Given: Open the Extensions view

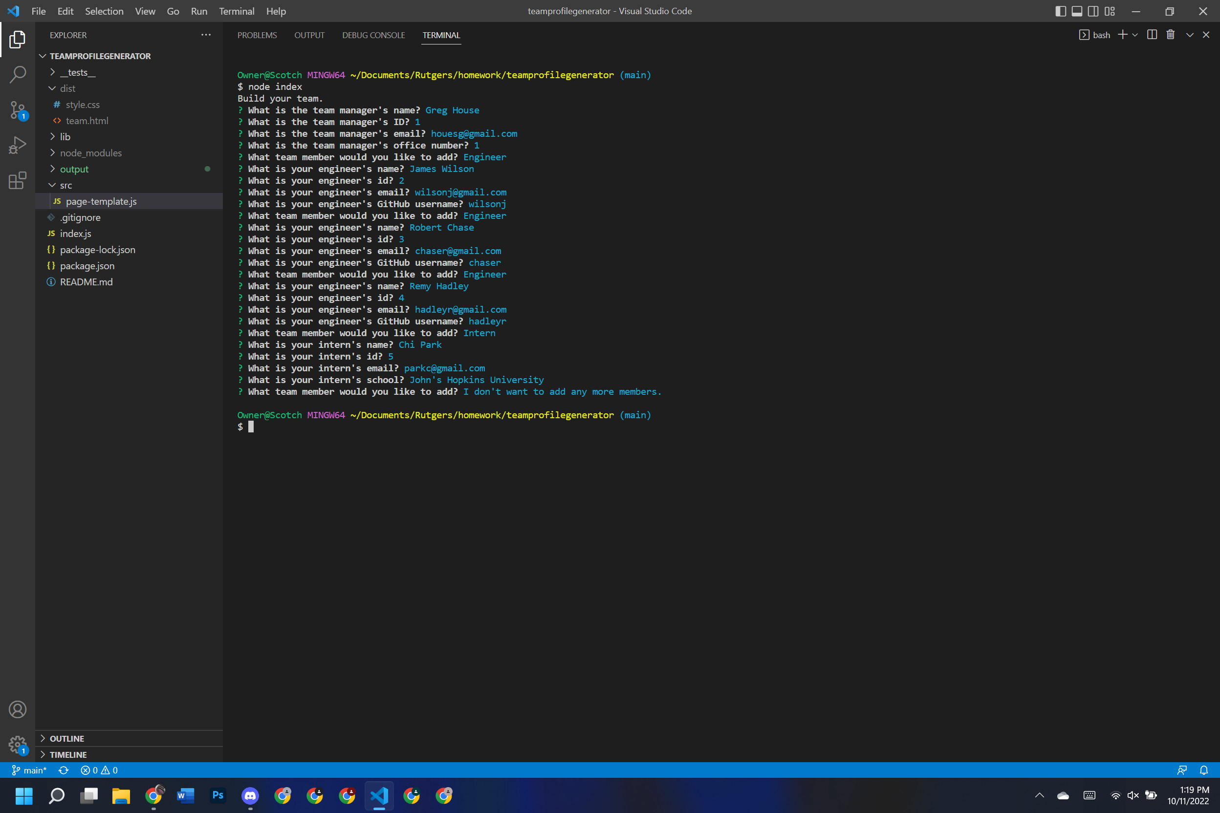Looking at the screenshot, I should (x=17, y=180).
